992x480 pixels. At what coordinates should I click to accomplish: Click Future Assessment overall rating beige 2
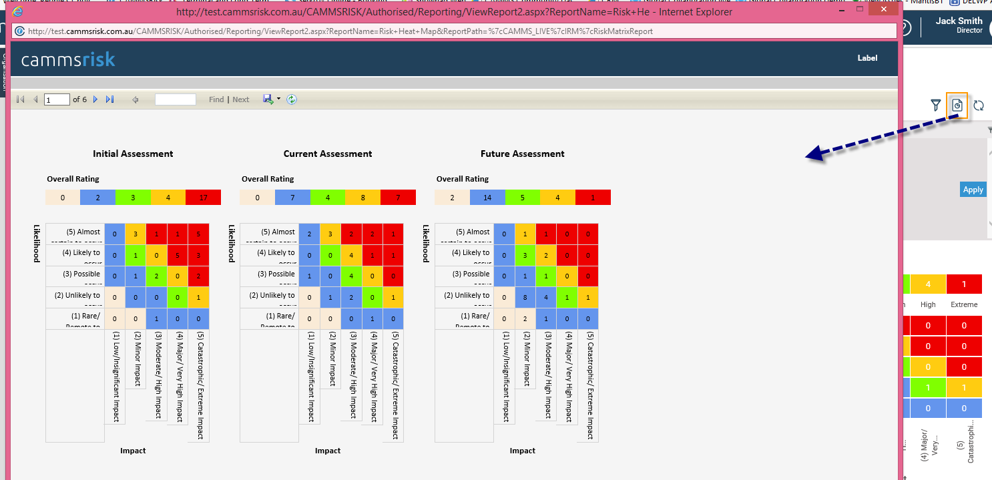tap(453, 197)
